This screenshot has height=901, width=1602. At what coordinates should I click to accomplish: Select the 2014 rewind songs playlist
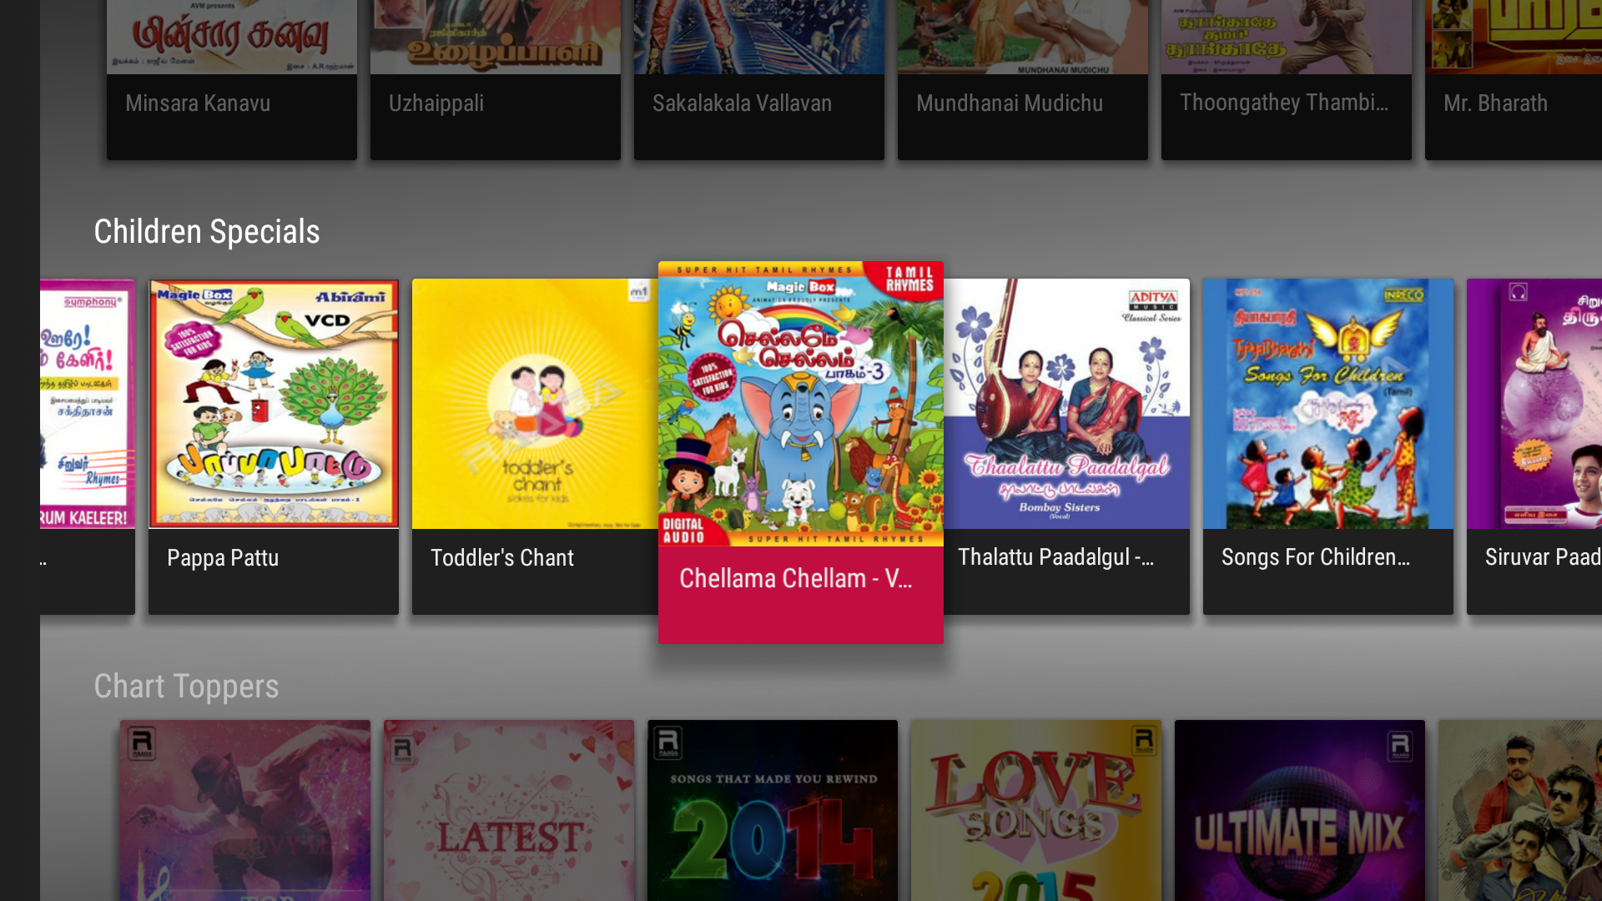[773, 811]
